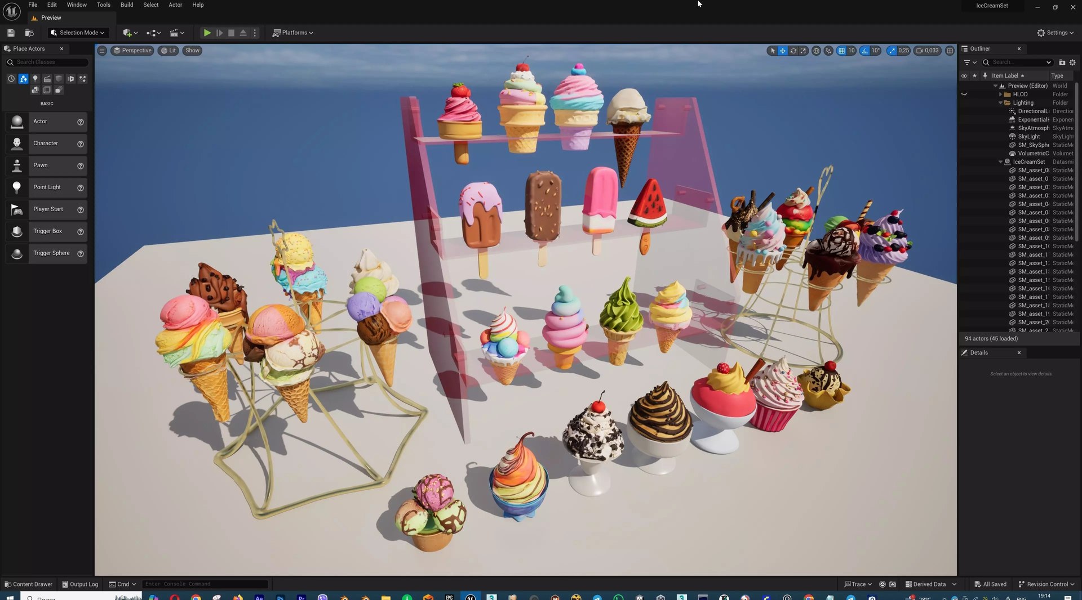Open the Add content dropdown with green plus

click(130, 33)
